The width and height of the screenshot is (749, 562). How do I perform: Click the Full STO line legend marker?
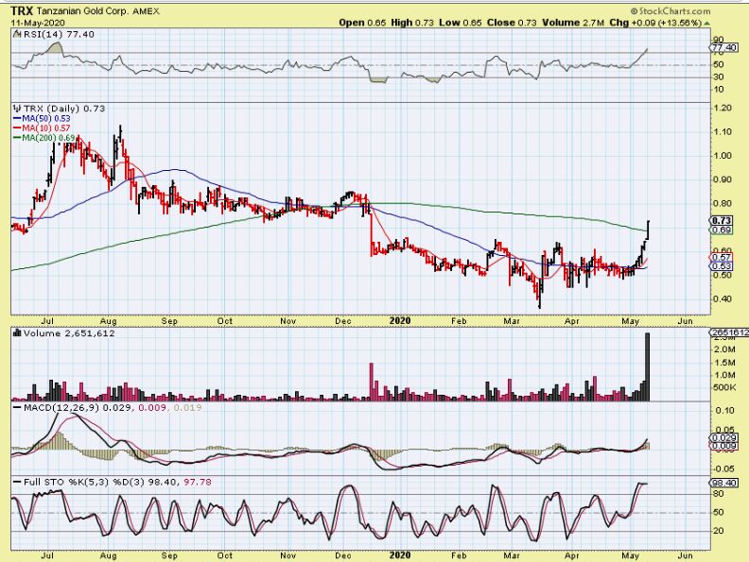coord(17,483)
